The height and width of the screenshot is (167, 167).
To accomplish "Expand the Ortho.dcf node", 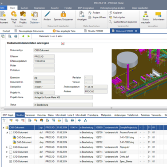I will [x=7, y=157].
